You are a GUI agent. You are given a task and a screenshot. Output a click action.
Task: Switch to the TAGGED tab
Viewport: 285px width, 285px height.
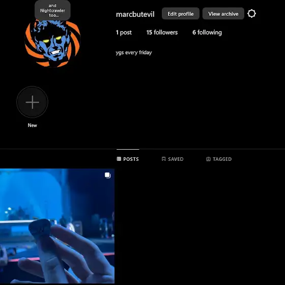coord(219,159)
